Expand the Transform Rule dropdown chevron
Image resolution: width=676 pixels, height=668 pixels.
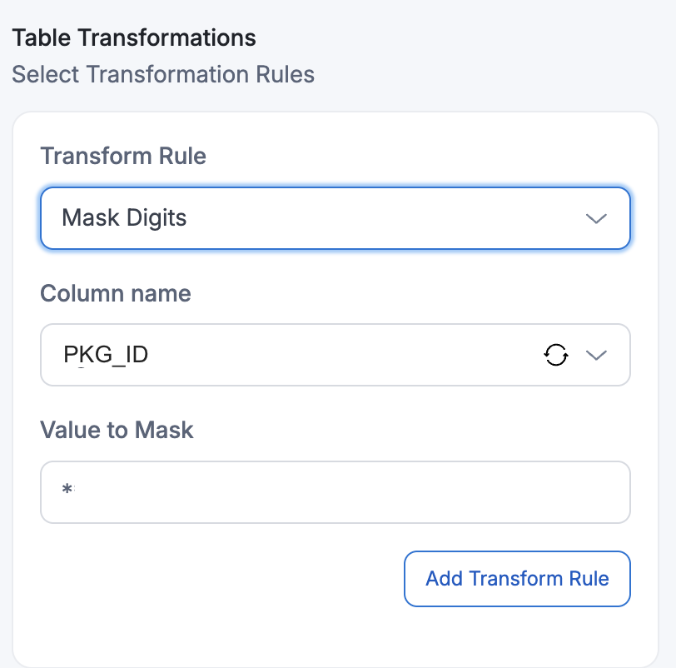pyautogui.click(x=596, y=219)
